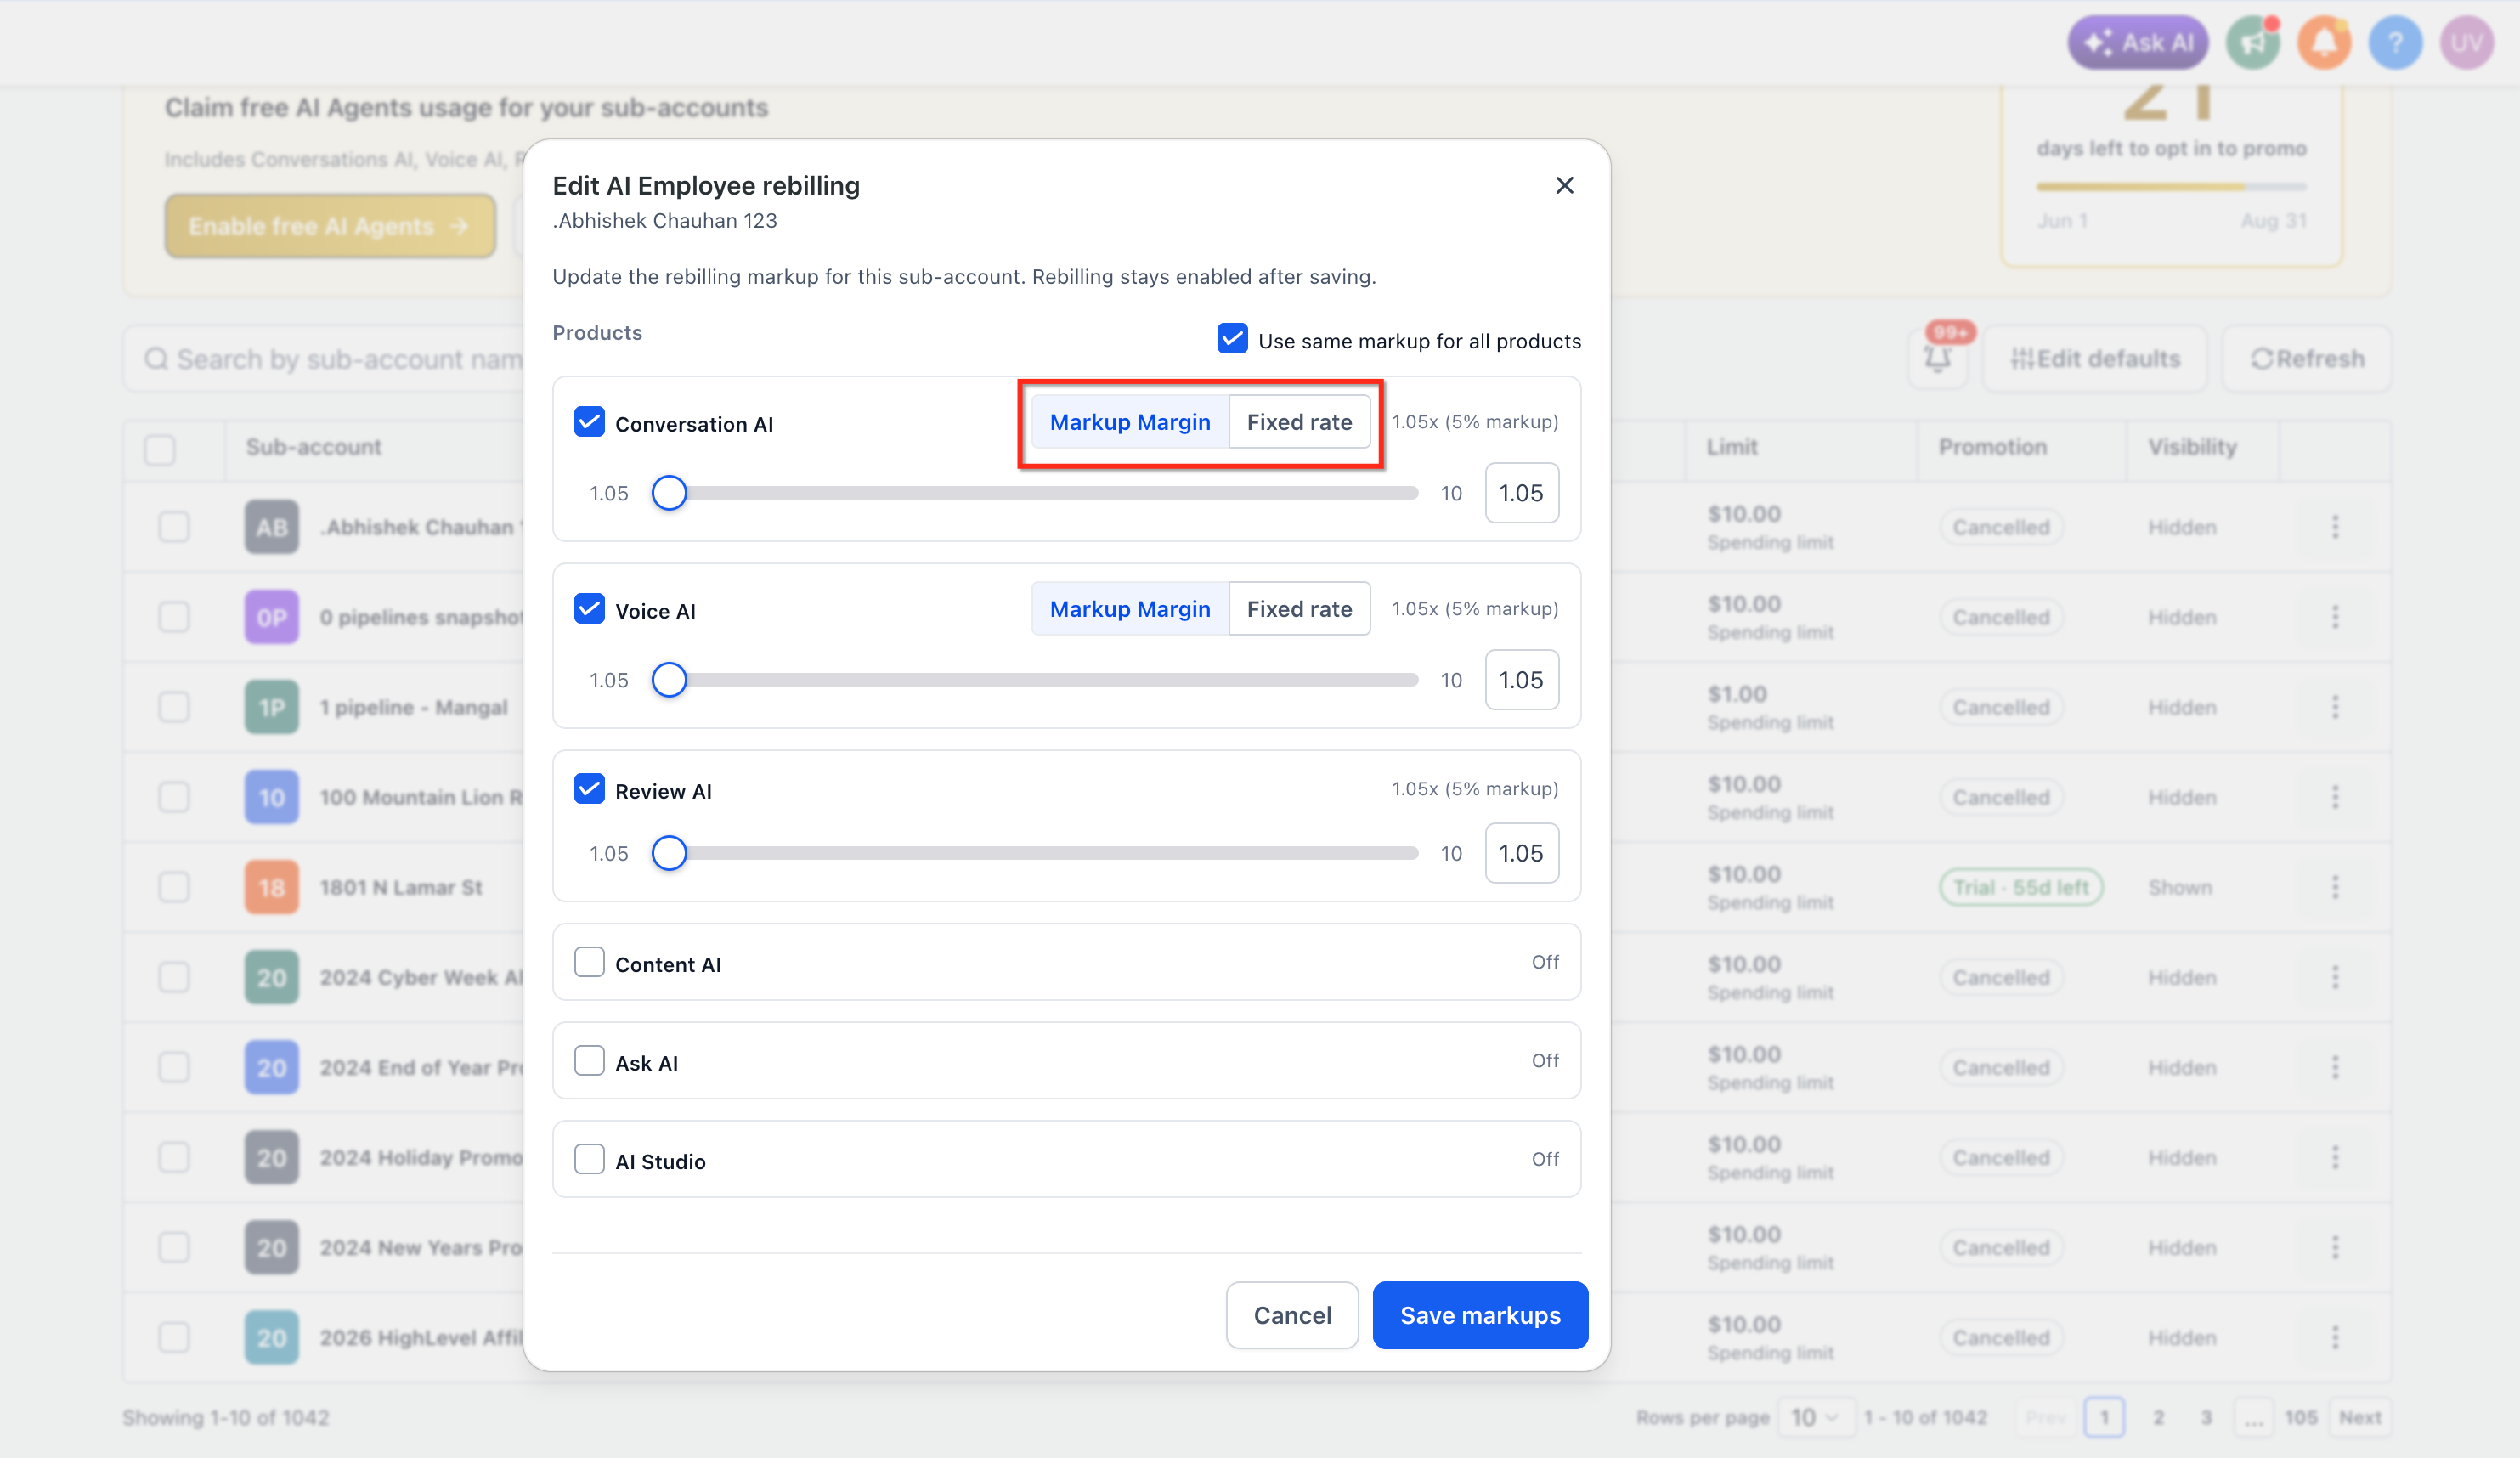Image resolution: width=2520 pixels, height=1458 pixels.
Task: Click the Conversation AI markup value field
Action: pyautogui.click(x=1521, y=493)
